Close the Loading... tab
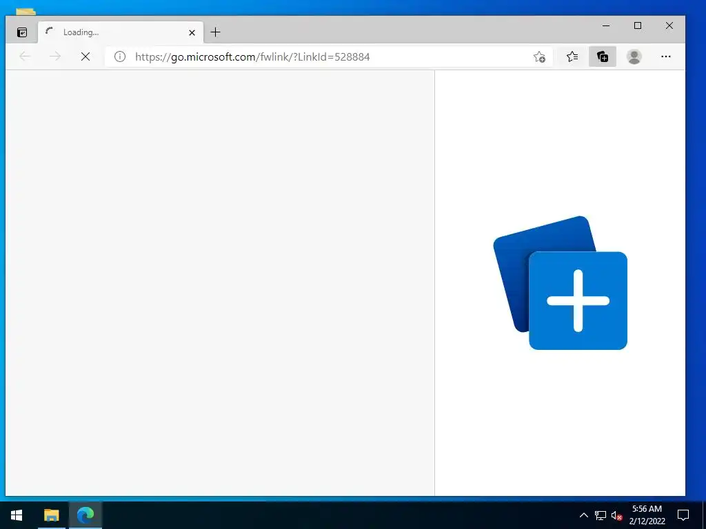The height and width of the screenshot is (529, 706). tap(192, 32)
